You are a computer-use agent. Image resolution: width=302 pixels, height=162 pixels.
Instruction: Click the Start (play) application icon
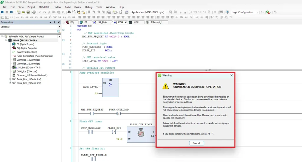click(x=181, y=12)
